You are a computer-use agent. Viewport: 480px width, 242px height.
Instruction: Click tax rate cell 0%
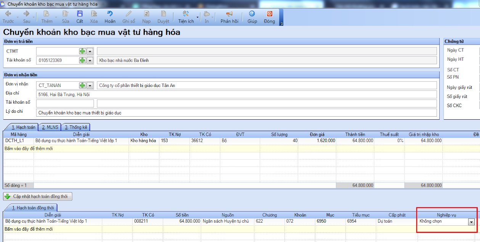389,141
